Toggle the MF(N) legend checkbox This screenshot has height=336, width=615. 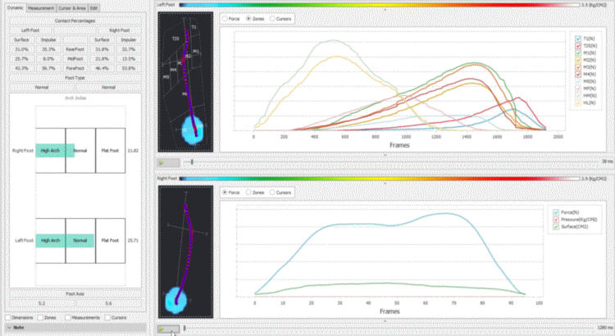pyautogui.click(x=578, y=89)
